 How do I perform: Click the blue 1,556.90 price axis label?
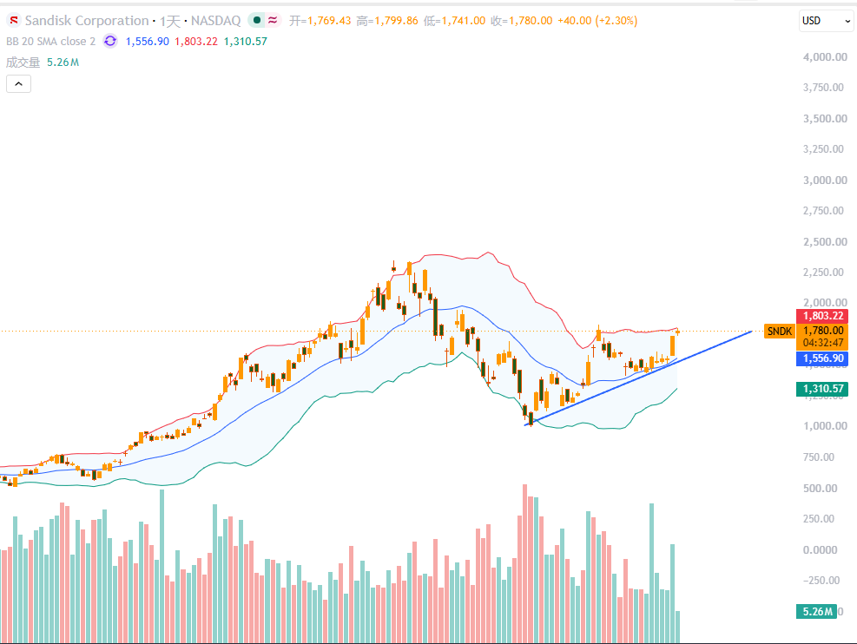[822, 358]
